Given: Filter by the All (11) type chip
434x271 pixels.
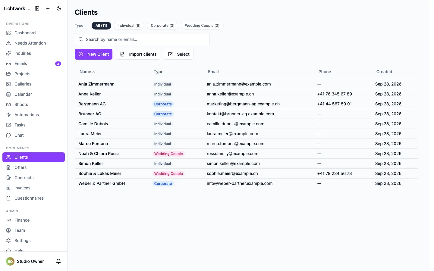Looking at the screenshot, I should click(101, 26).
